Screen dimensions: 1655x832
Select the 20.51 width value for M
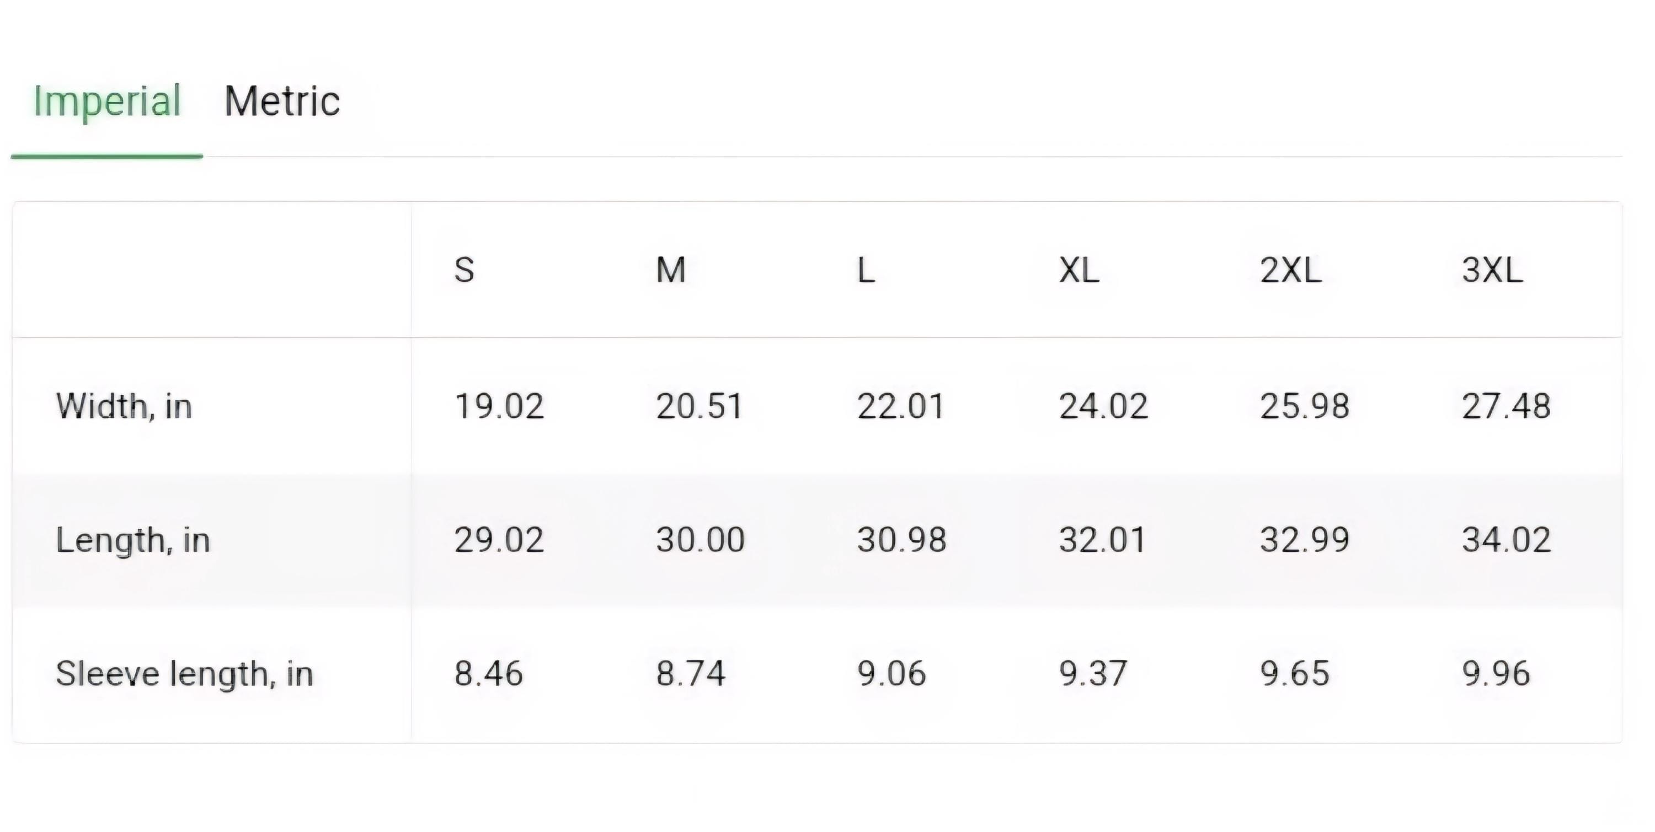(x=699, y=406)
